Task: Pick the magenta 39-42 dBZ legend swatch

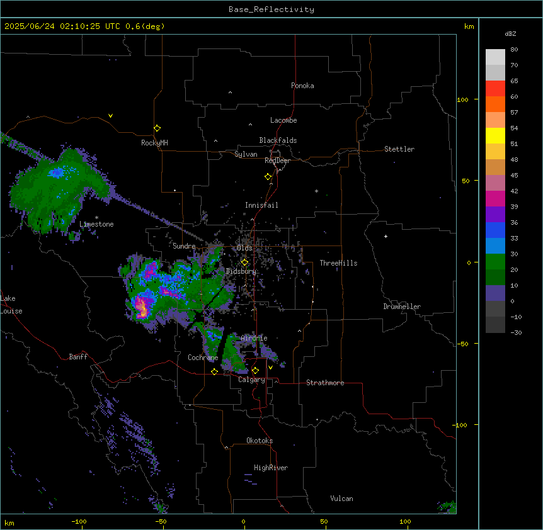Action: (x=495, y=198)
